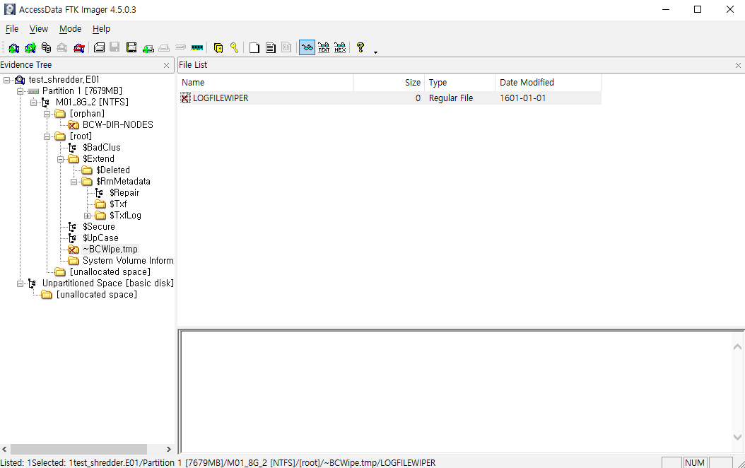Screen dimensions: 745x468
Task: Collapse the Partition 1 node
Action: [x=20, y=91]
